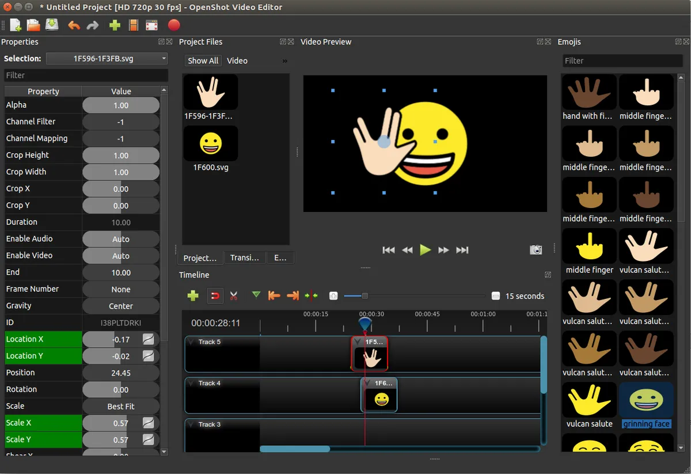
Task: Click the Gravity Center value
Action: tap(121, 306)
